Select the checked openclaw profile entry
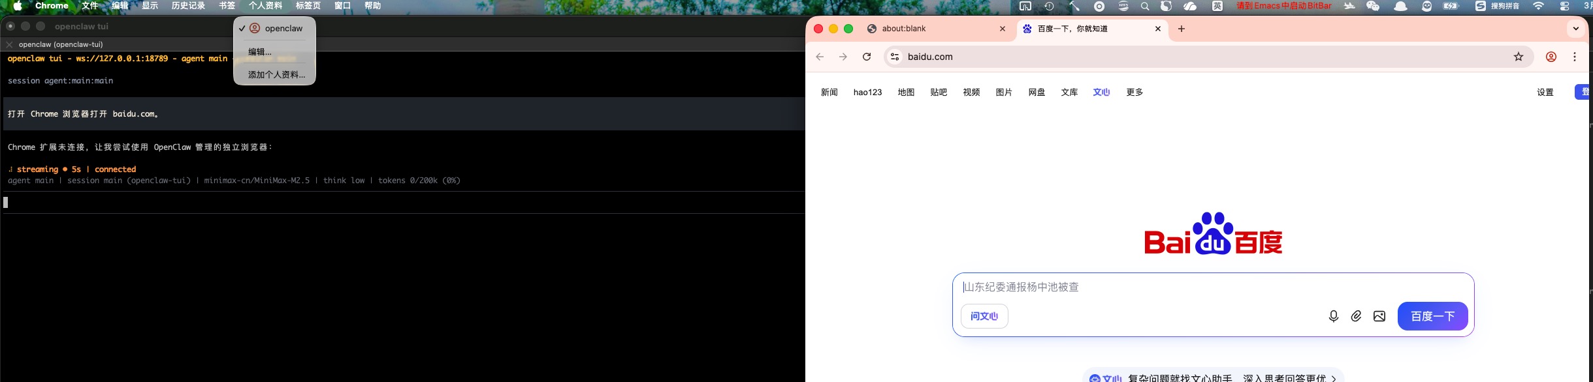1593x382 pixels. [274, 29]
